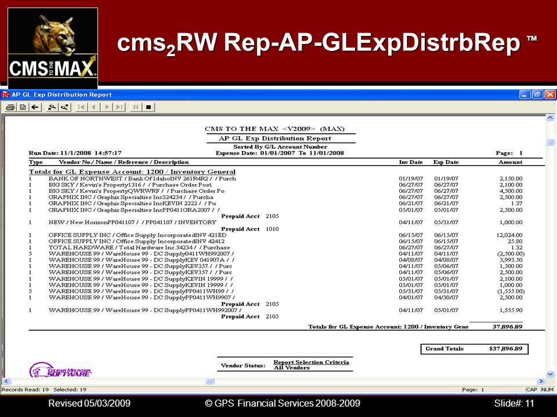
Task: Click the Report Selection Criteria underlined heading
Action: [311, 362]
